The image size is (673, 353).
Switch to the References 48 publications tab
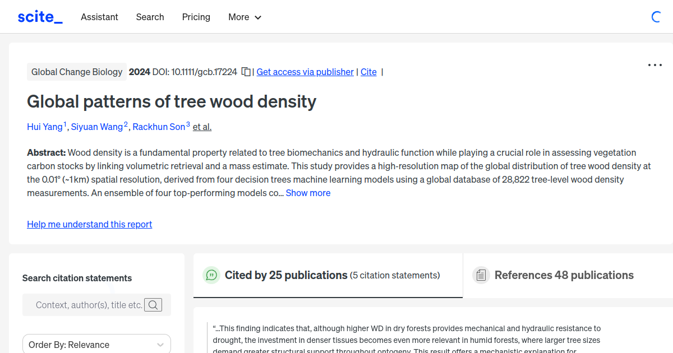coord(564,275)
